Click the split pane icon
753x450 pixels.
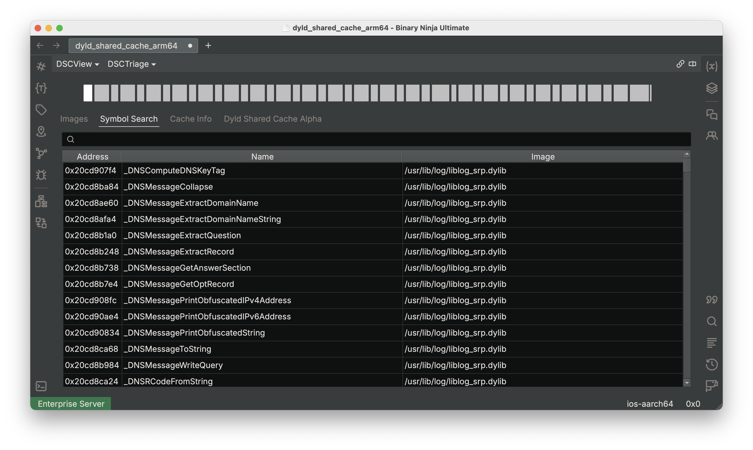coord(692,64)
